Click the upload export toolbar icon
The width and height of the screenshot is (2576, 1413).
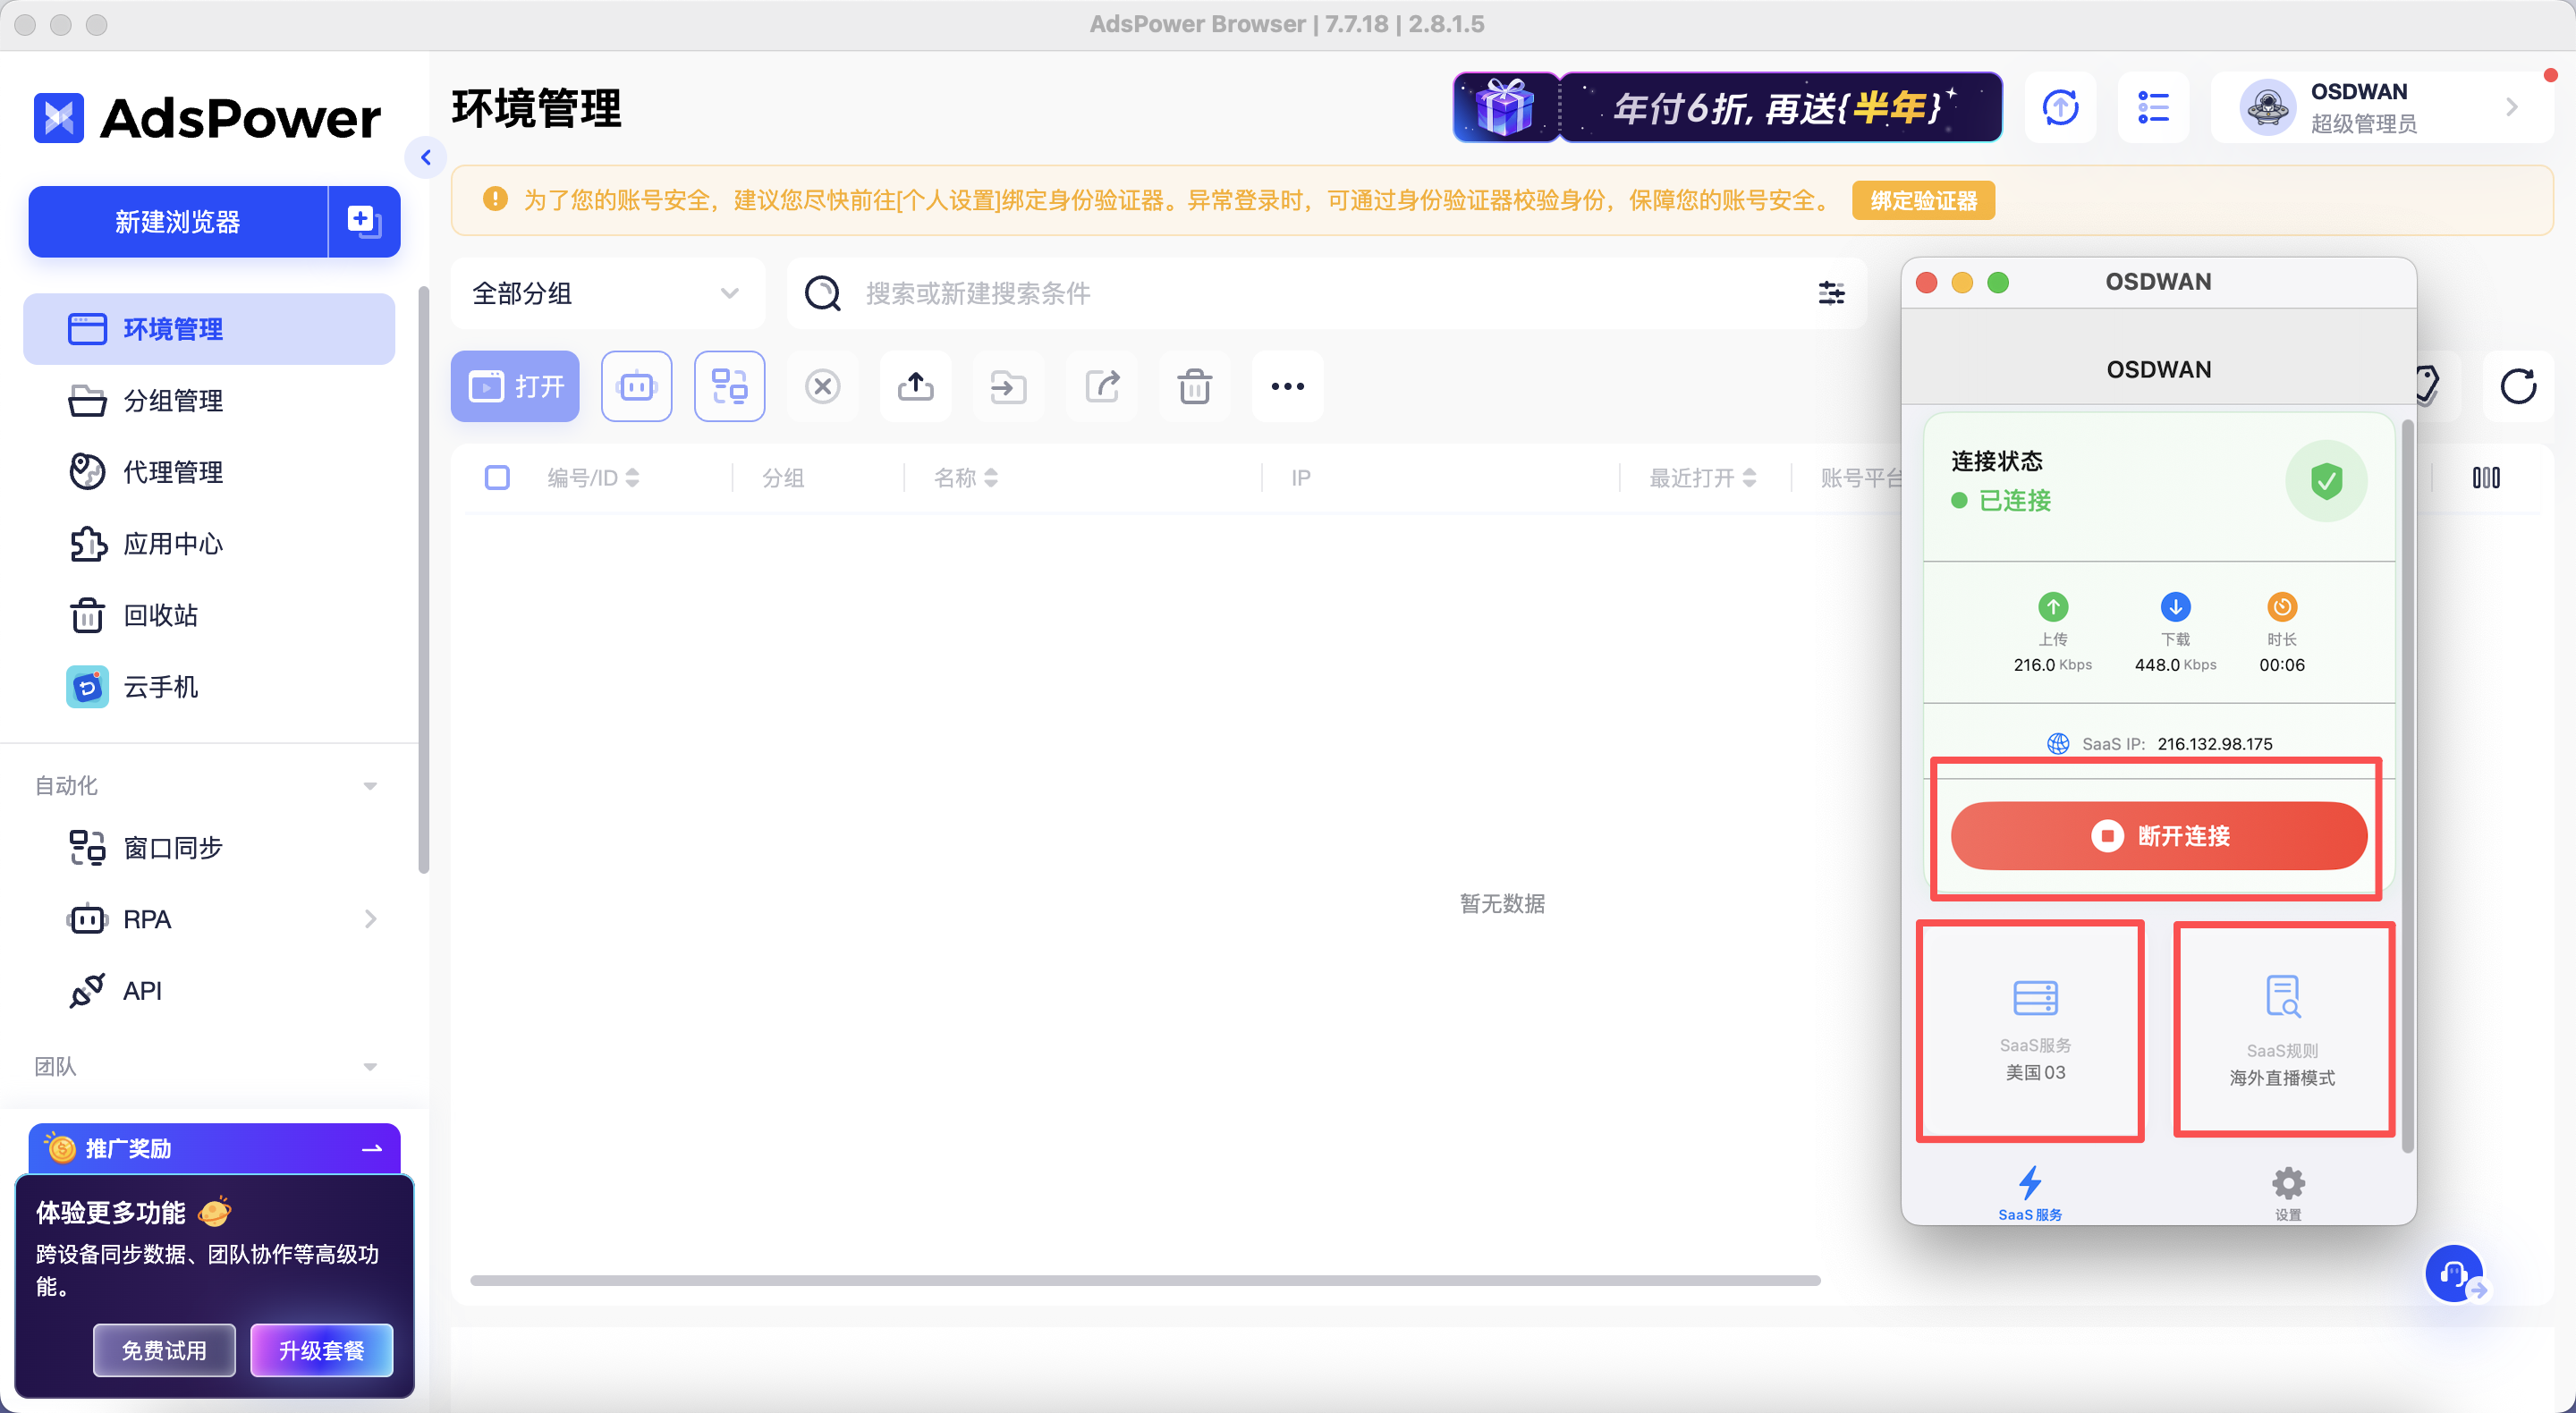coord(915,386)
